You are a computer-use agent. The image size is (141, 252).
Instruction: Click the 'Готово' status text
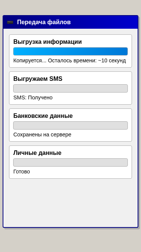(21, 172)
